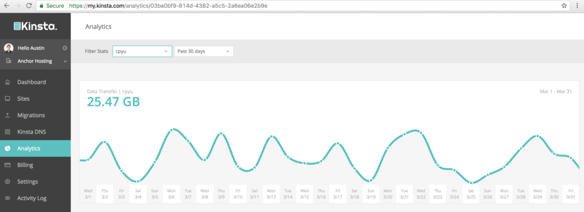Click the chart data point for Thu 3/9
Viewport: 584px width, 212px height.
click(221, 133)
